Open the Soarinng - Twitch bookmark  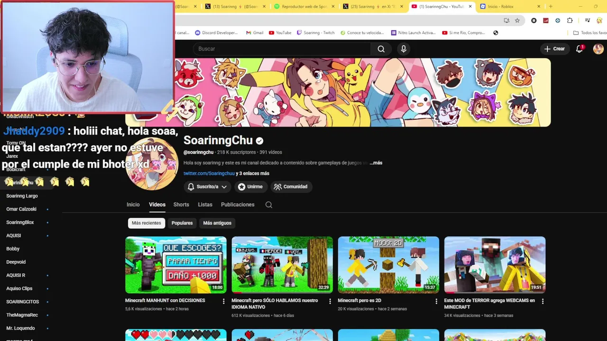(x=316, y=33)
